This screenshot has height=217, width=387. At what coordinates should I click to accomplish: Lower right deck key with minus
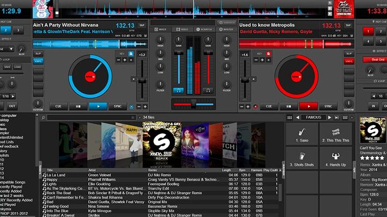coord(256,60)
